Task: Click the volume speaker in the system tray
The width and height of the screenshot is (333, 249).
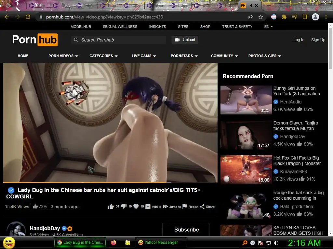Action: click(x=276, y=243)
